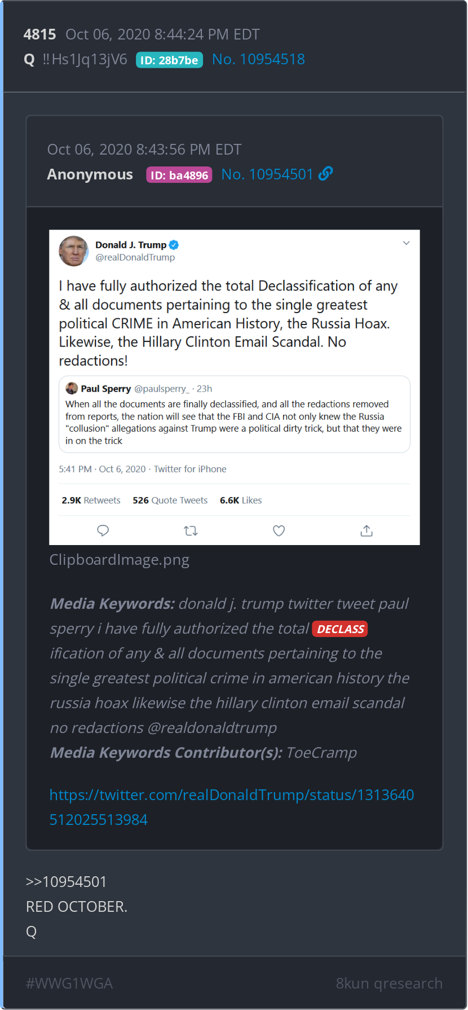The image size is (468, 1010).
Task: Click the Twitter verified badge
Action: click(x=174, y=245)
